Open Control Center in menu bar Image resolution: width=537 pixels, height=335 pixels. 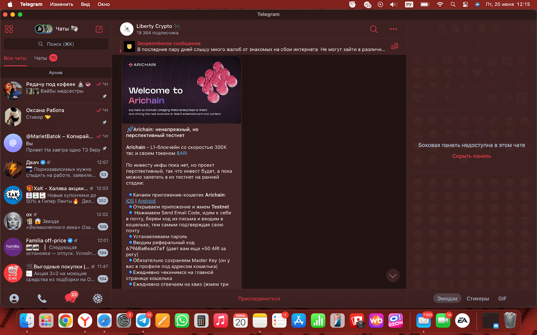pos(465,4)
